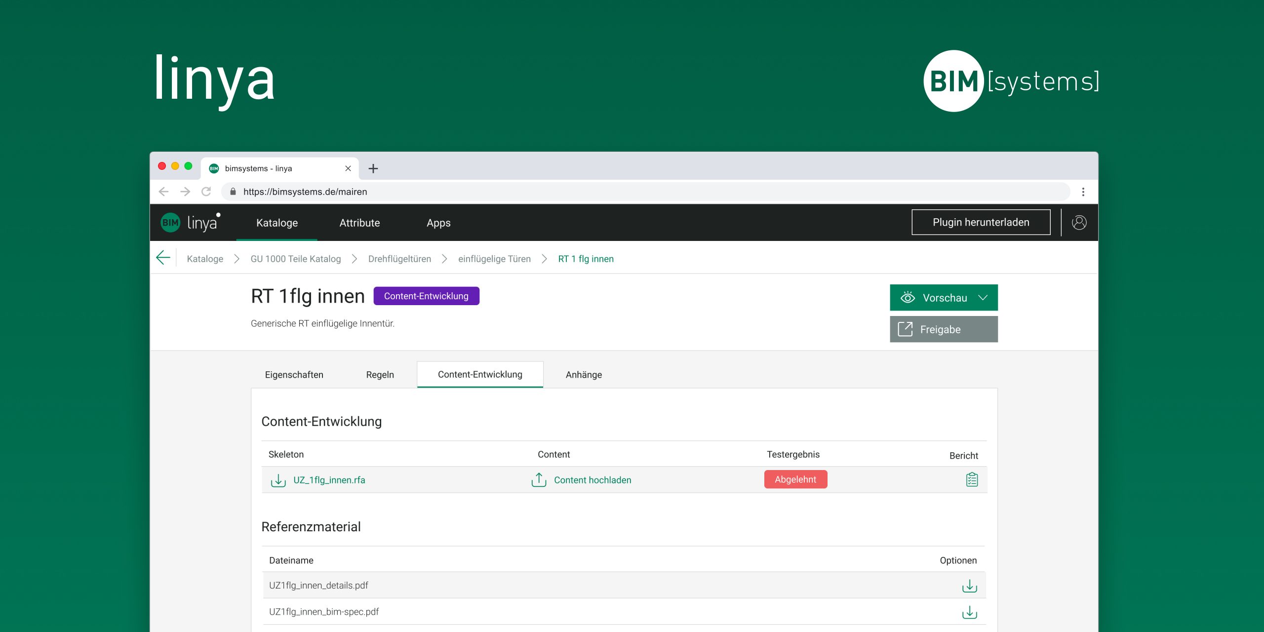
Task: Open the user profile icon
Action: coord(1079,223)
